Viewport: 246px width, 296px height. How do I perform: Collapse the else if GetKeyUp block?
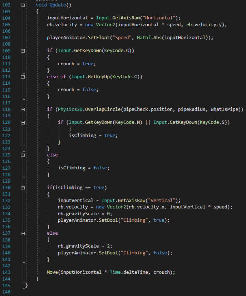(23, 77)
